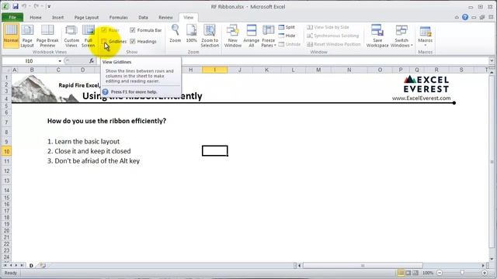Image resolution: width=497 pixels, height=279 pixels.
Task: Click the Undo icon
Action: pyautogui.click(x=24, y=6)
